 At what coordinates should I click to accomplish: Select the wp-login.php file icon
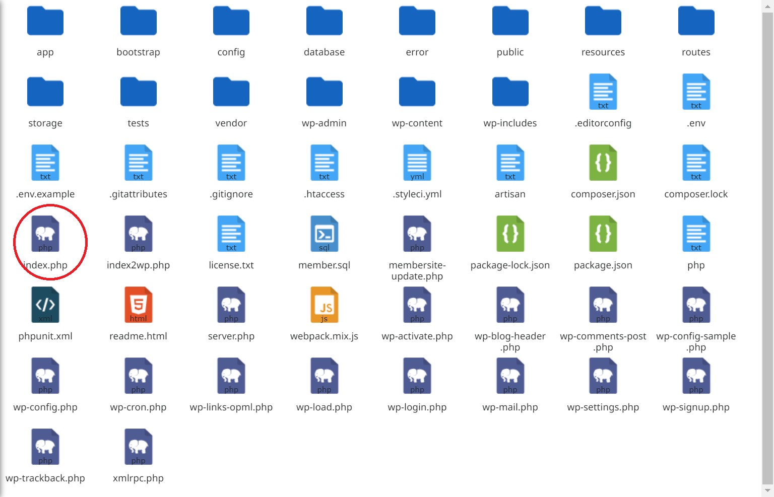417,376
